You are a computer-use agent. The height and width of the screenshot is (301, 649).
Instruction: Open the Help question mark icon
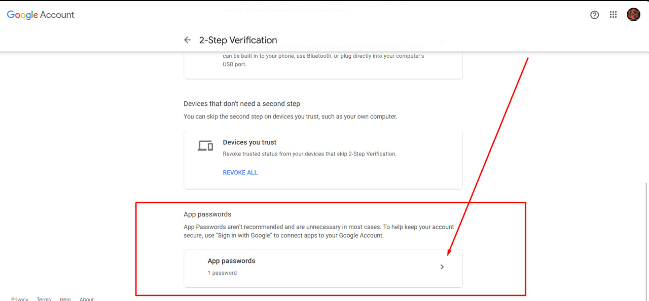(x=594, y=15)
